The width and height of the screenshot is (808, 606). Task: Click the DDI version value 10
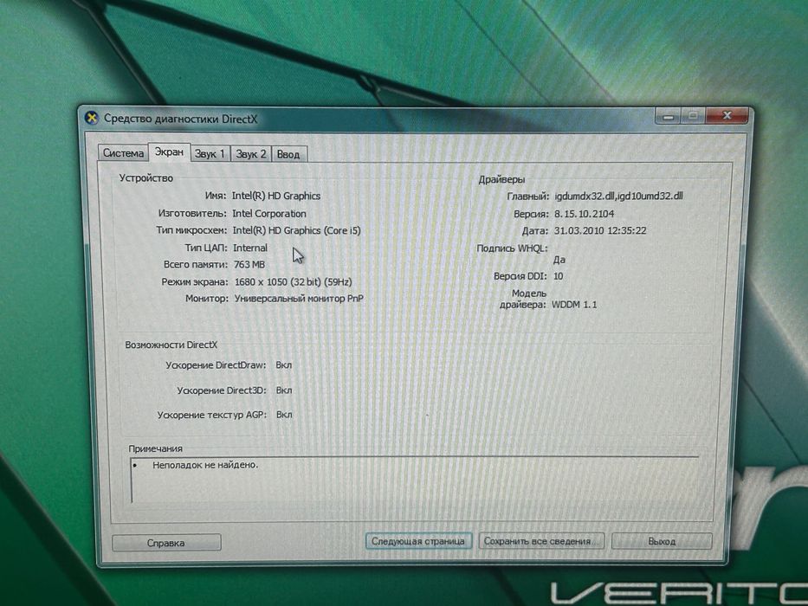(x=558, y=276)
